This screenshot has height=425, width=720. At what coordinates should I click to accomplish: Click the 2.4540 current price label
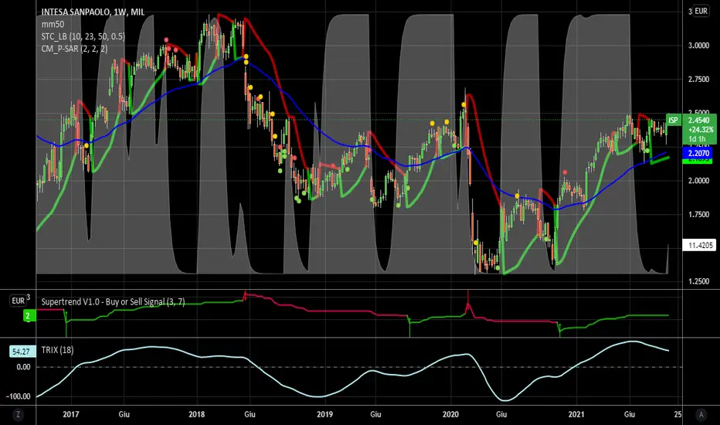coord(698,121)
